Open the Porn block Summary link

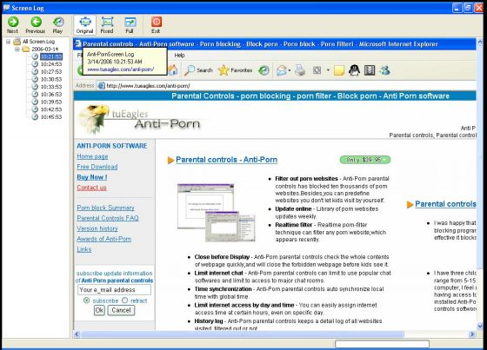[x=105, y=208]
